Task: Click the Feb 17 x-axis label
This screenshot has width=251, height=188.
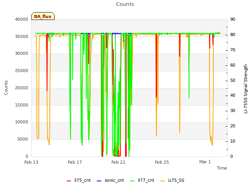Action: click(x=75, y=162)
